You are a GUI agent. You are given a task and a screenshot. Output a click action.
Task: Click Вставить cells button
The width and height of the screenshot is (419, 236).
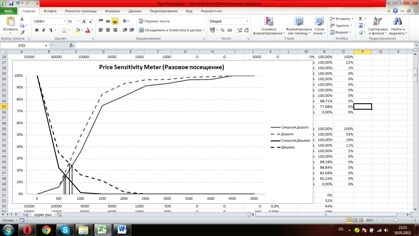click(x=340, y=19)
